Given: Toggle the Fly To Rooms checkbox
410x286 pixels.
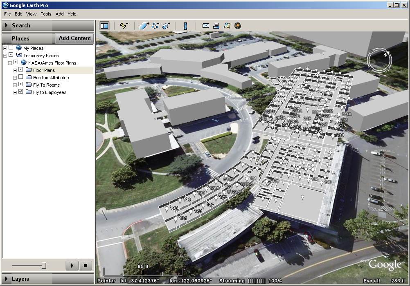Looking at the screenshot, I should click(x=20, y=84).
